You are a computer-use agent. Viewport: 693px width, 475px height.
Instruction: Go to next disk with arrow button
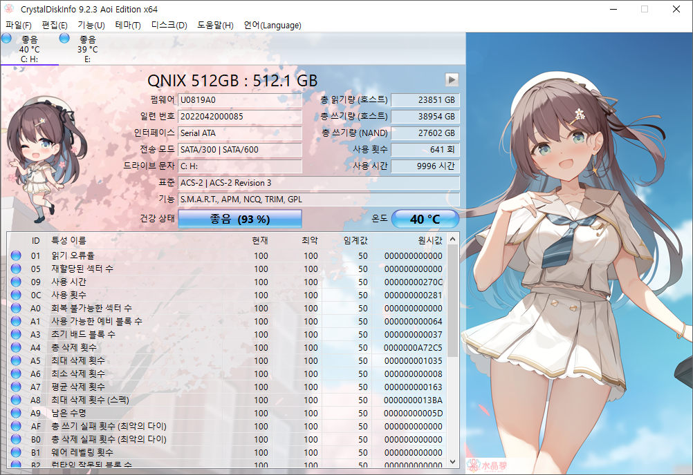451,80
